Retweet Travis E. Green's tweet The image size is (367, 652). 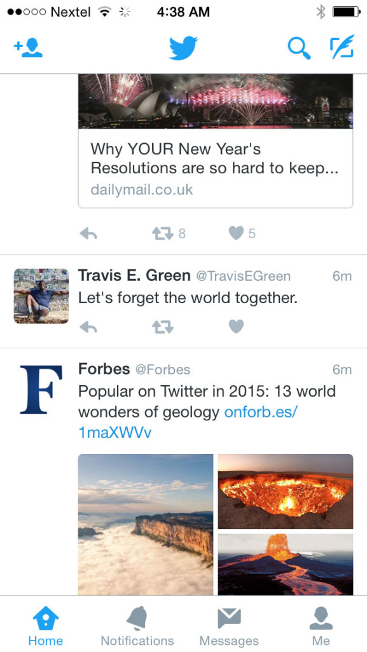[162, 327]
